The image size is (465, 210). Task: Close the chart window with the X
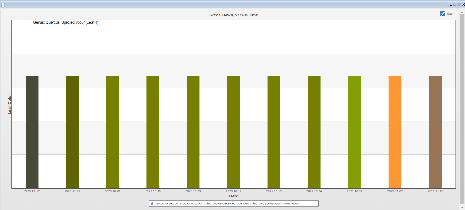pos(463,3)
